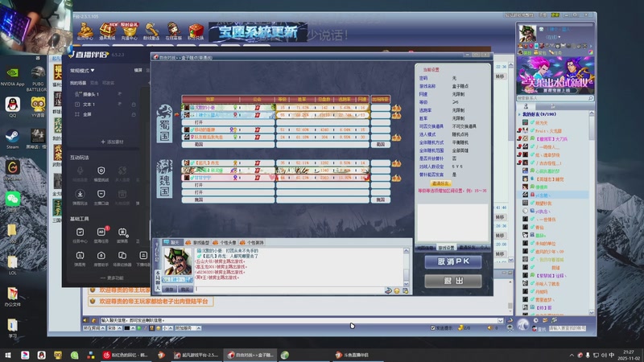Click the 邀请好友 invite friends button

[440, 183]
